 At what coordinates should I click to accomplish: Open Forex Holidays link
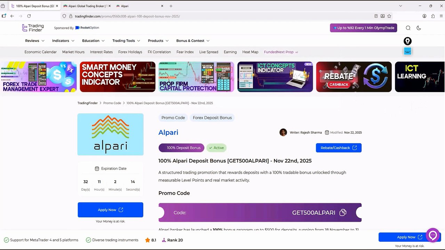pyautogui.click(x=130, y=52)
